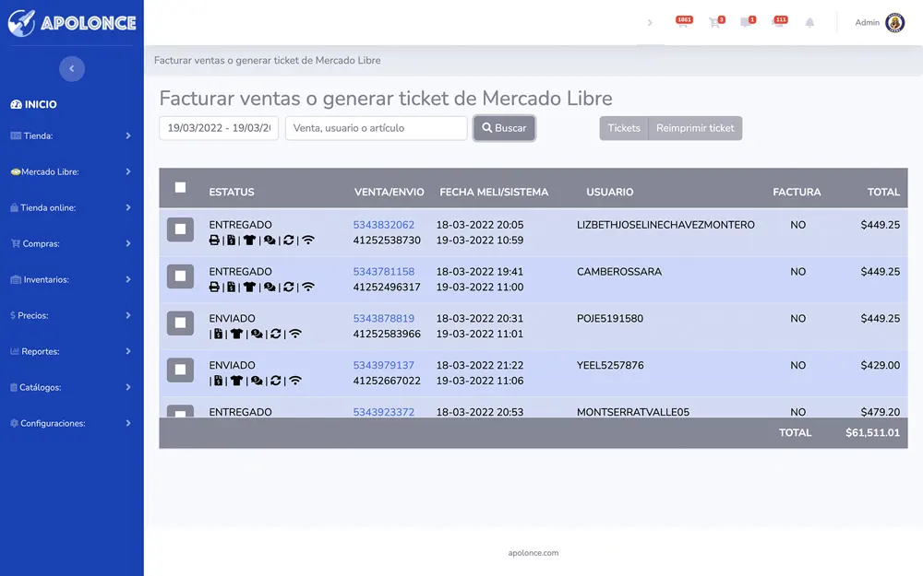
Task: Open the Catálogos: sidebar label
Action: click(40, 387)
